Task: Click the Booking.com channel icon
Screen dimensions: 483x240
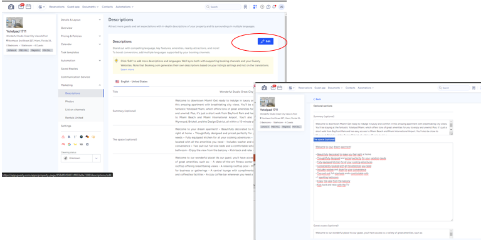Action: click(69, 137)
